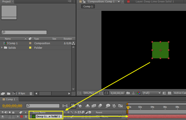Viewport: 186px width, 120px height.
Task: Toggle the transparency grid in Composition viewer
Action: tap(170, 93)
